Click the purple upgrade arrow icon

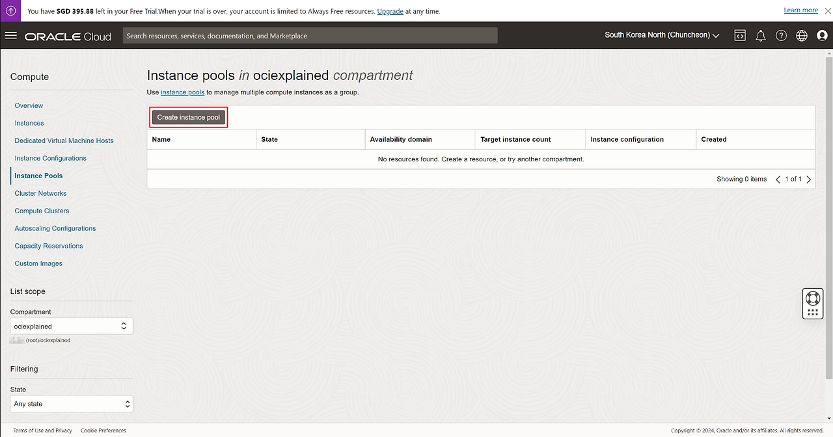pyautogui.click(x=11, y=10)
